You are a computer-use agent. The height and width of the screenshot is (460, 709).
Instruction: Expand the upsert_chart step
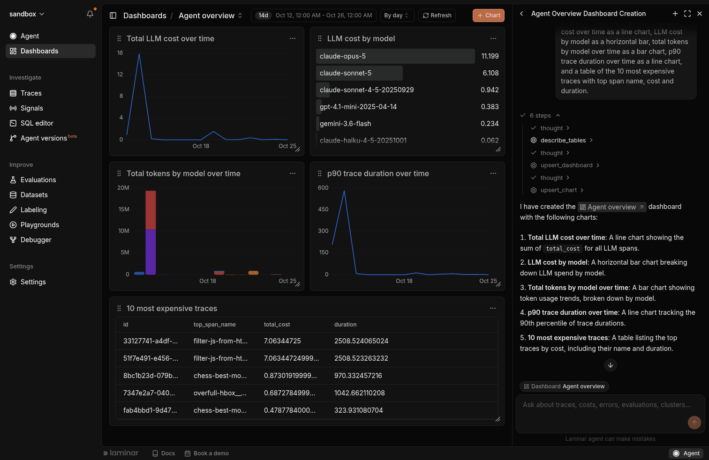pos(557,190)
